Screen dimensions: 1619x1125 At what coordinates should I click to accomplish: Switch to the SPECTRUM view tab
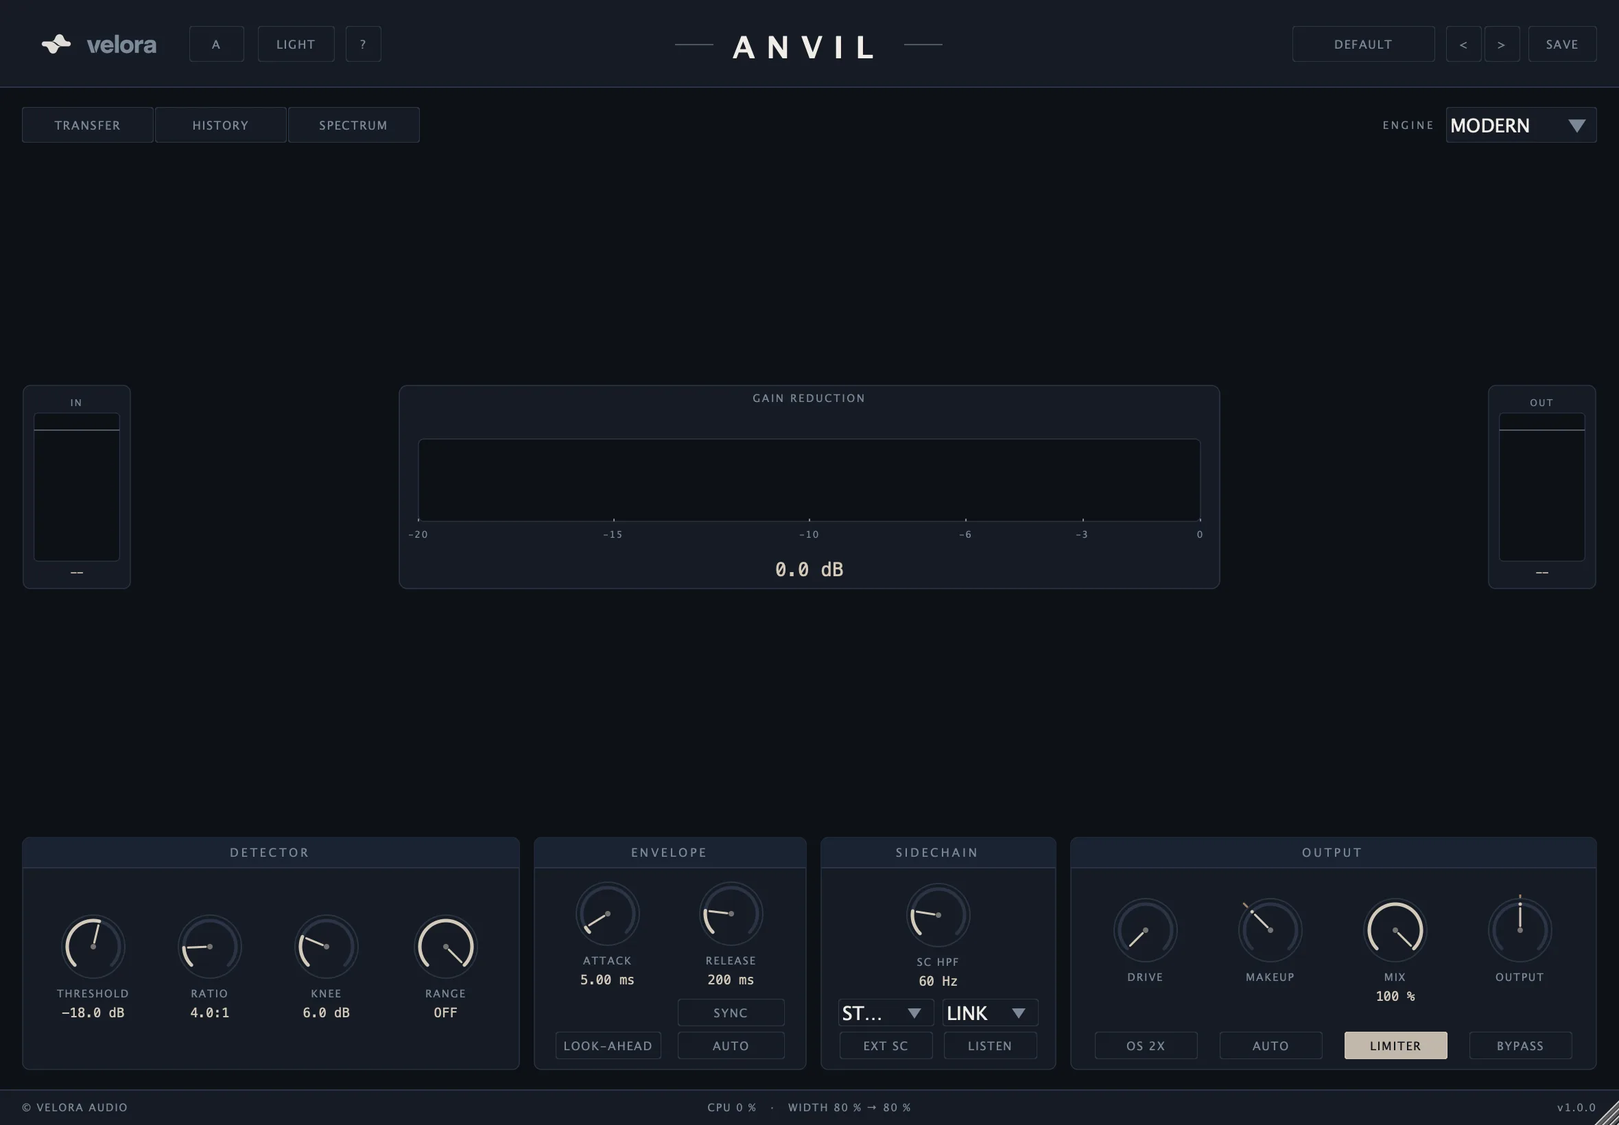(353, 125)
